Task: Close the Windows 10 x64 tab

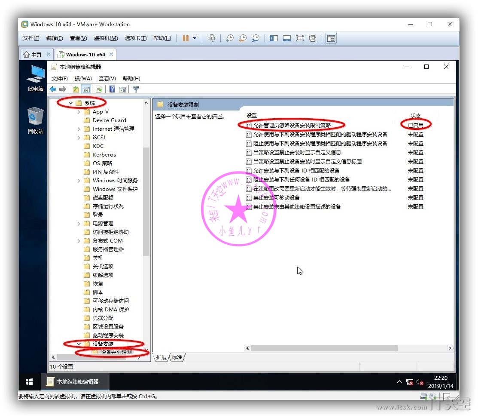Action: pos(111,54)
